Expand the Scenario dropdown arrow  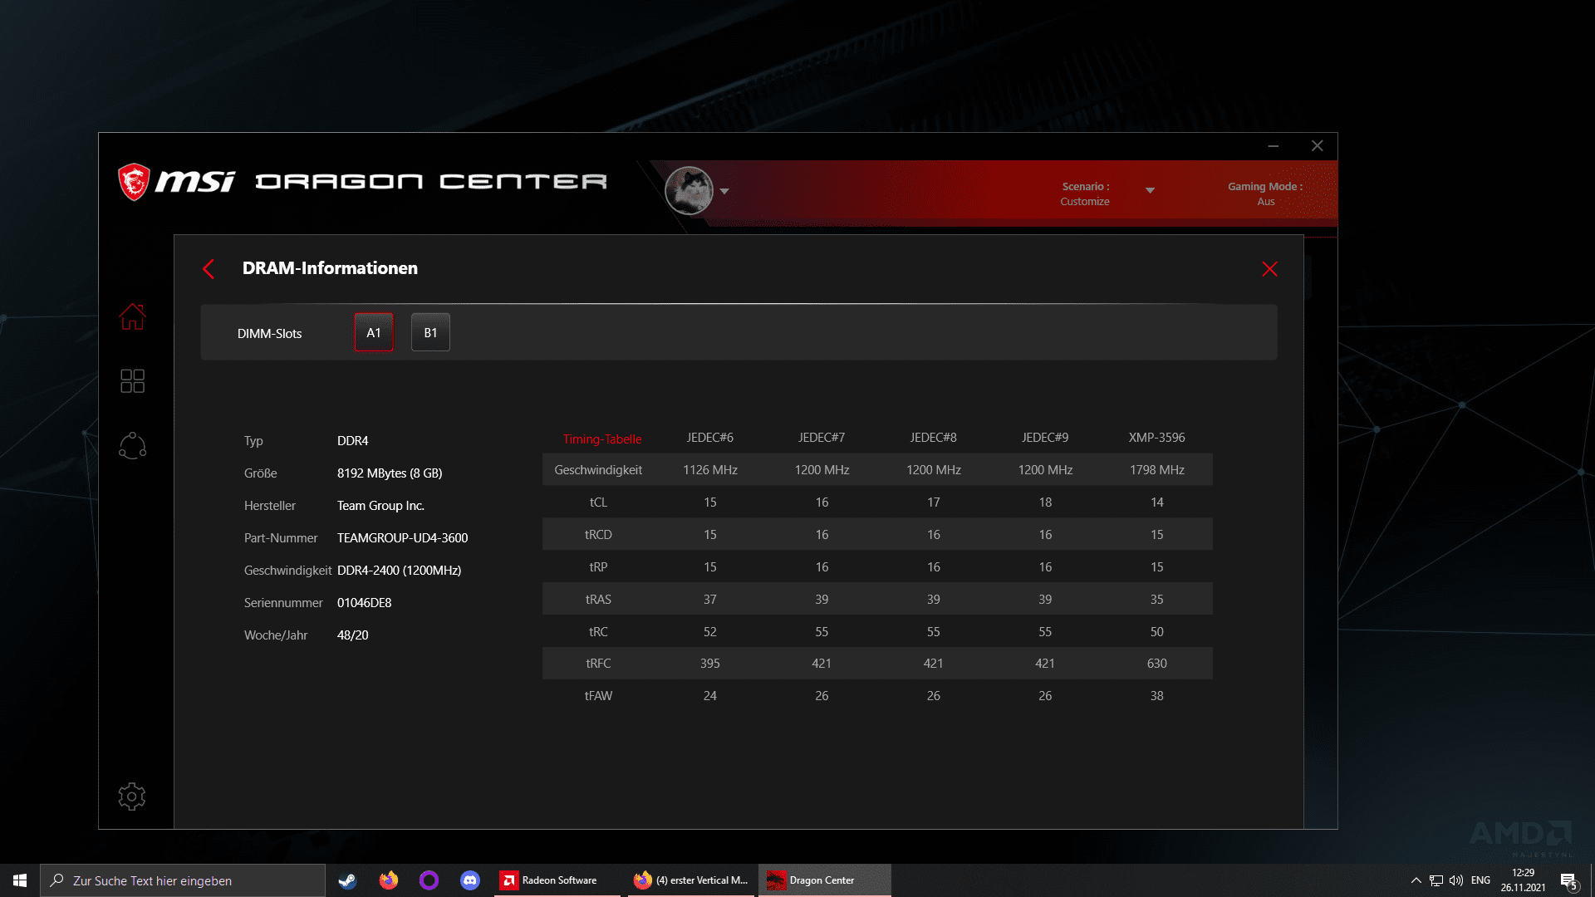[1150, 191]
